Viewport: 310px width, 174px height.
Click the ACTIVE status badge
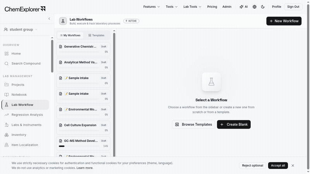(131, 21)
